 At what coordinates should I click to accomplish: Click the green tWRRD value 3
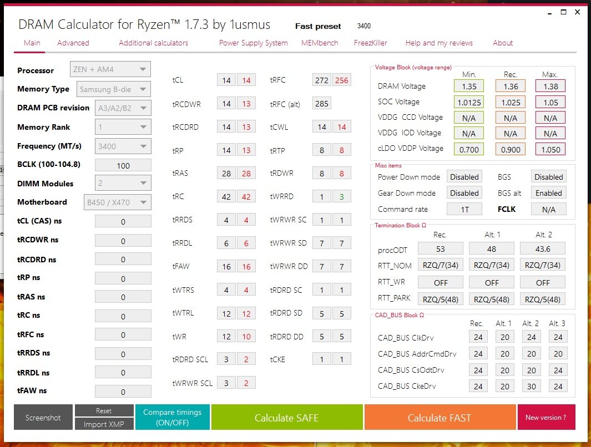(x=341, y=196)
